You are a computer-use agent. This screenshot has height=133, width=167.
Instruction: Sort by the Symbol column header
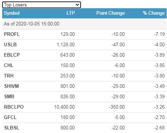pyautogui.click(x=12, y=13)
